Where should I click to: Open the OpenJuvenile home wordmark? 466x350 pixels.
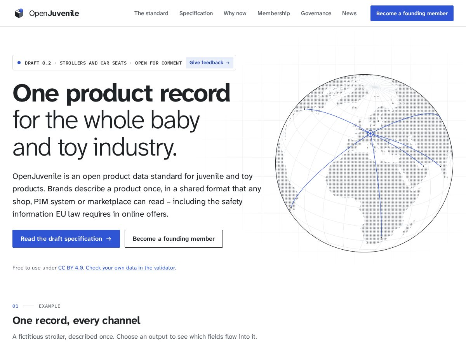tap(54, 13)
